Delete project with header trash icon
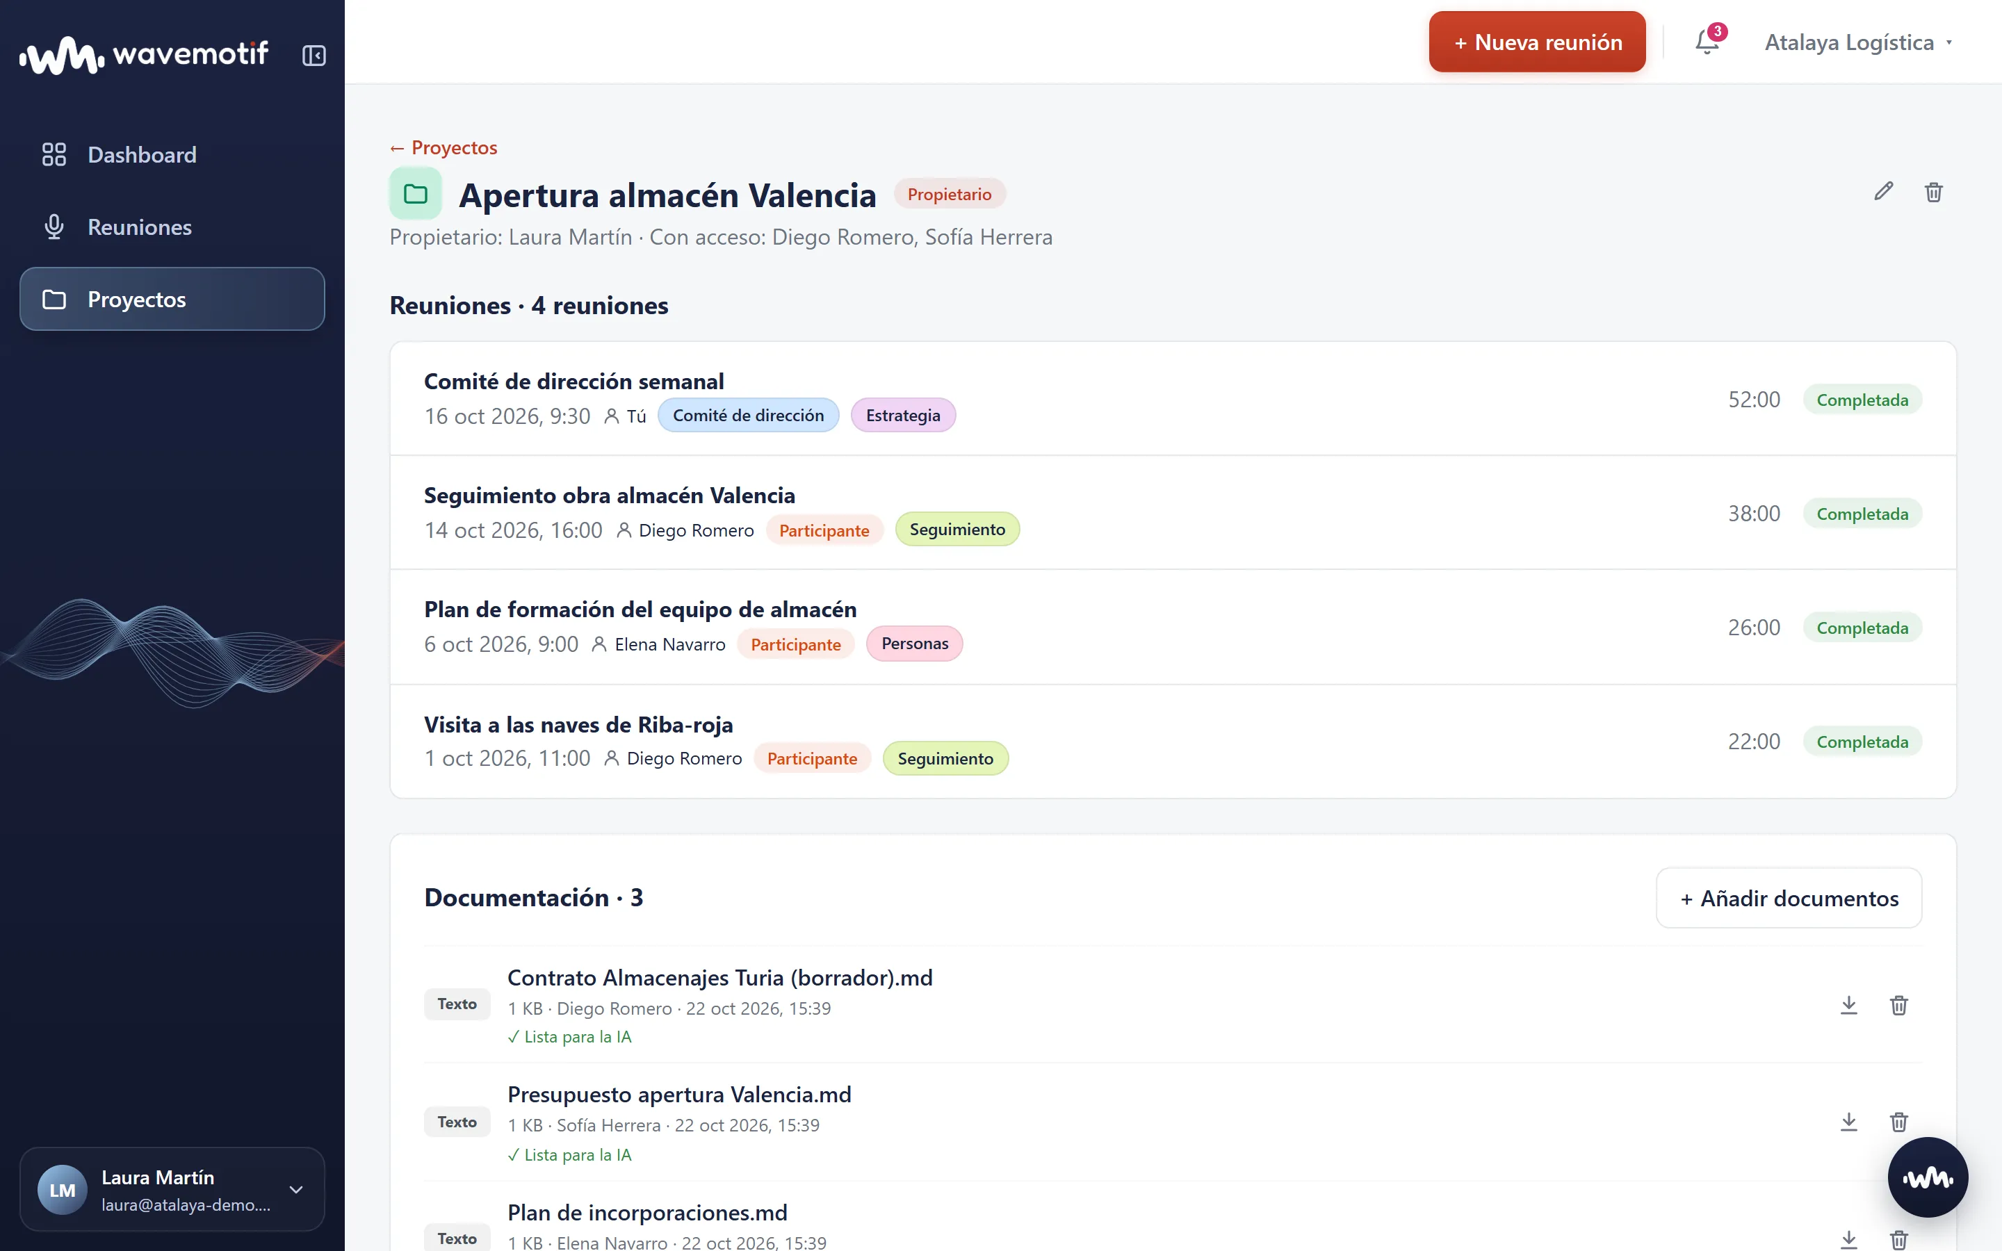This screenshot has height=1251, width=2002. click(1933, 192)
